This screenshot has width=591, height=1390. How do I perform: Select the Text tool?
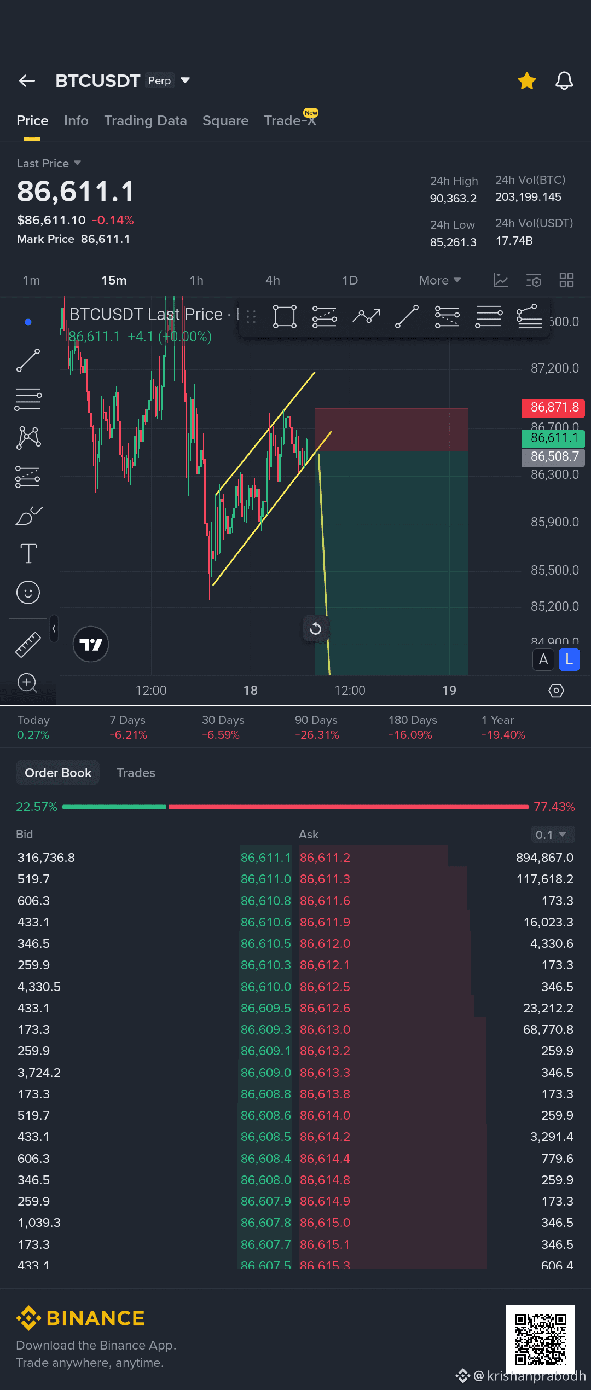click(x=28, y=554)
